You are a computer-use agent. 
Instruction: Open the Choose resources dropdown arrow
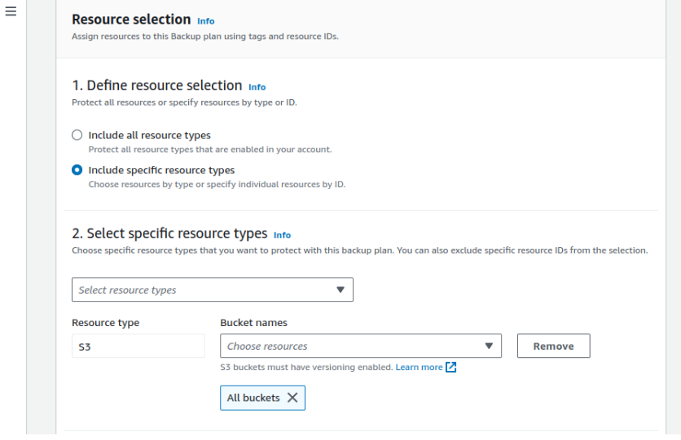pos(489,346)
